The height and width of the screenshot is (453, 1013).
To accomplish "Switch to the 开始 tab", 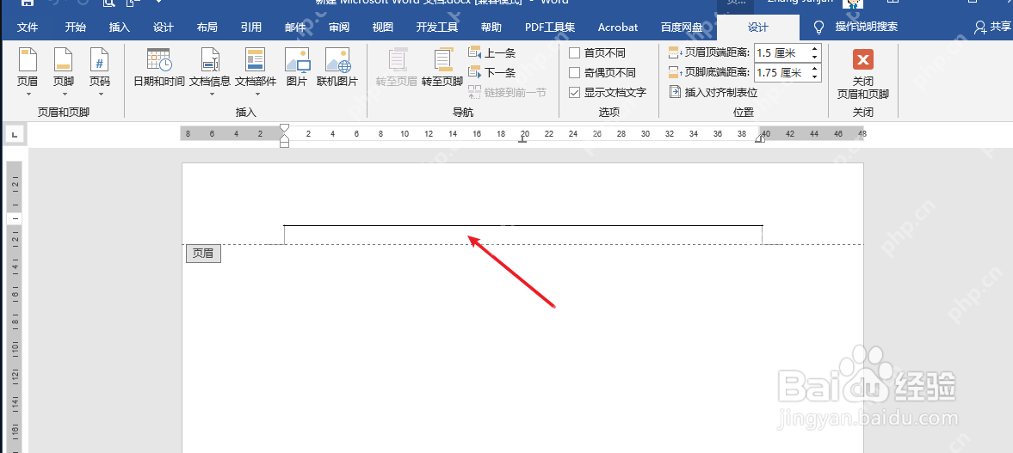I will tap(76, 28).
